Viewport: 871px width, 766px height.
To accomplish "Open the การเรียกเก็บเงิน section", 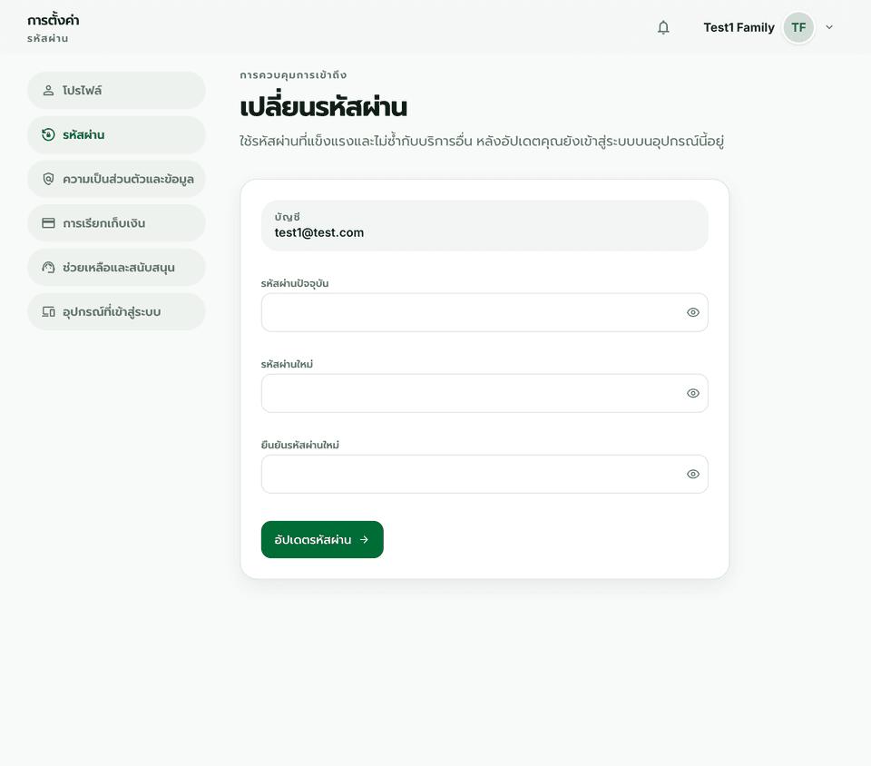I will tap(116, 222).
